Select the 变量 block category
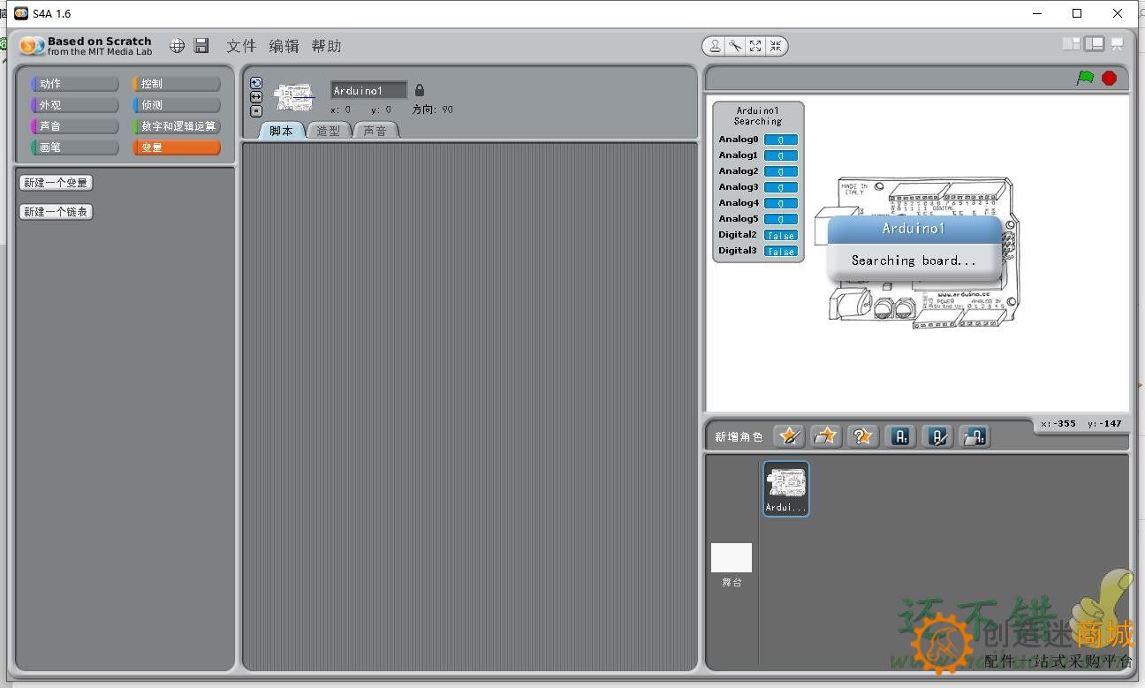The width and height of the screenshot is (1145, 688). [x=176, y=147]
